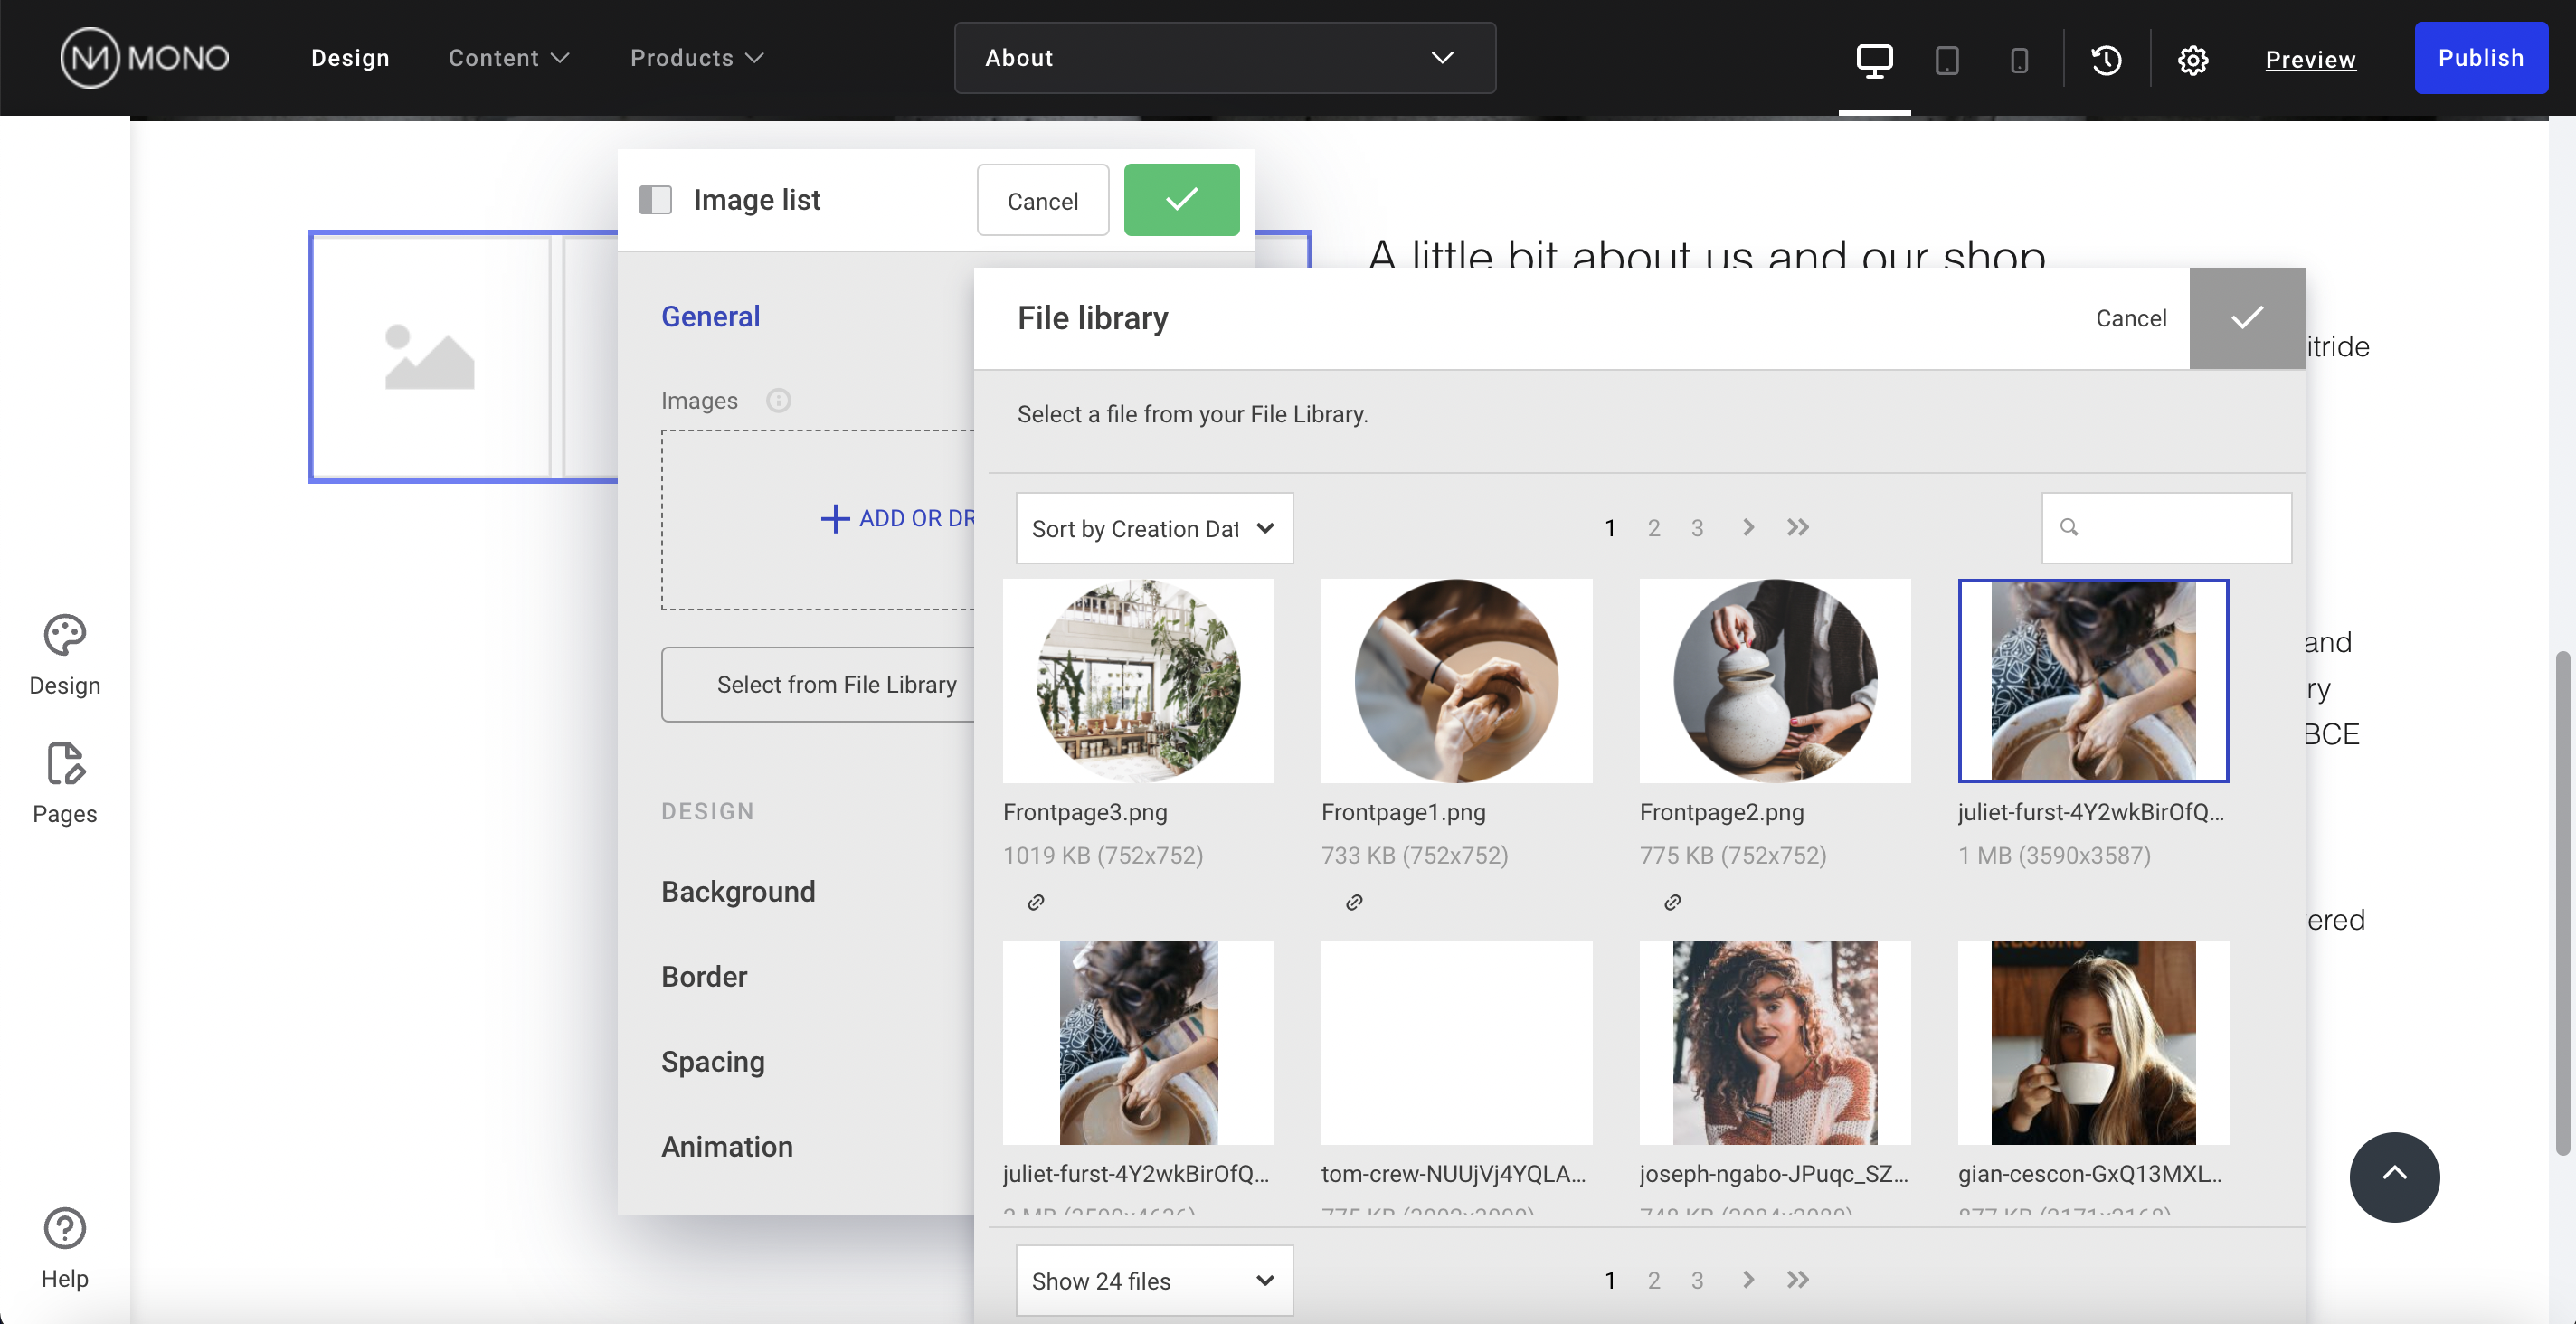Image resolution: width=2576 pixels, height=1324 pixels.
Task: Click scroll-to-top arrow button
Action: click(2394, 1176)
